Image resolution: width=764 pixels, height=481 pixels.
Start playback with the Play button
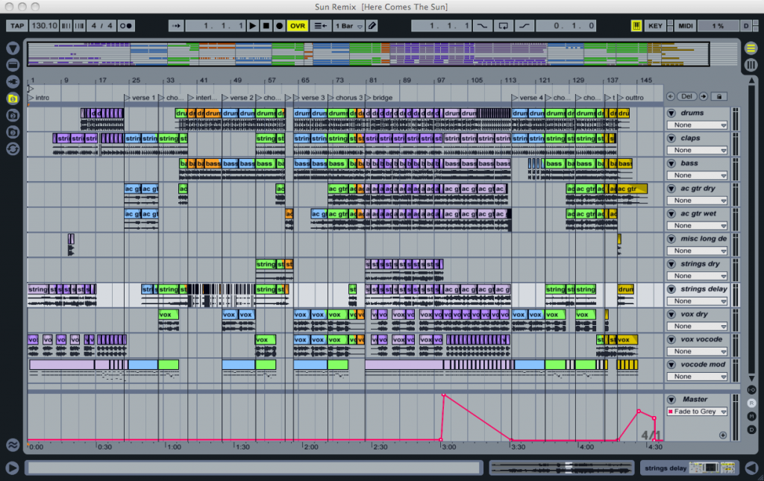click(x=252, y=26)
